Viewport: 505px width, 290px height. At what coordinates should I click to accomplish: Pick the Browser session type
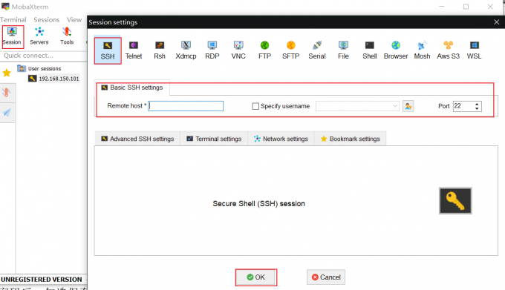tap(396, 50)
